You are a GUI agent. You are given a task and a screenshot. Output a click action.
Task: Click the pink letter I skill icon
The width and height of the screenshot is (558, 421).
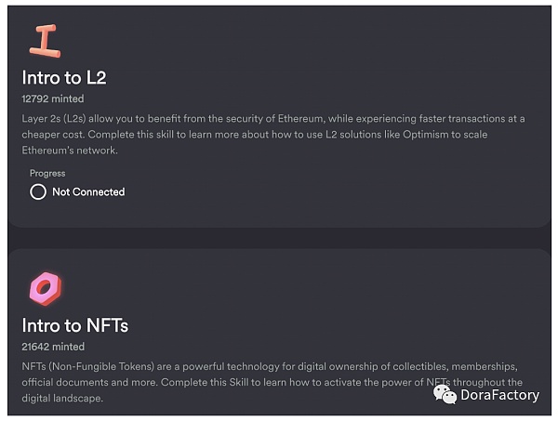45,40
